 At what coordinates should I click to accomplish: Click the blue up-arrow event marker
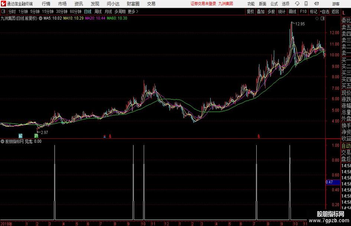coord(104,136)
